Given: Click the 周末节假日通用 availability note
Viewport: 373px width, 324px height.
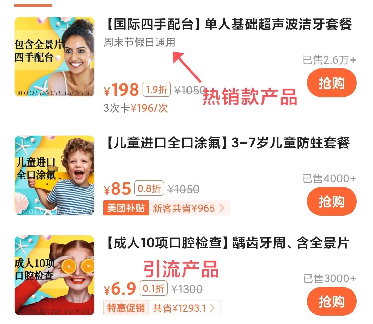Looking at the screenshot, I should [x=140, y=43].
